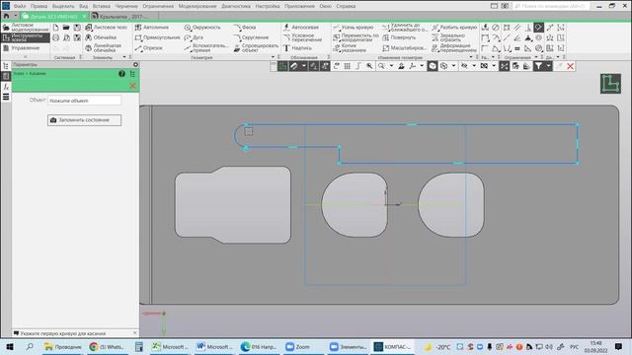Select Листовое моделирование toolbar set

coord(26,28)
